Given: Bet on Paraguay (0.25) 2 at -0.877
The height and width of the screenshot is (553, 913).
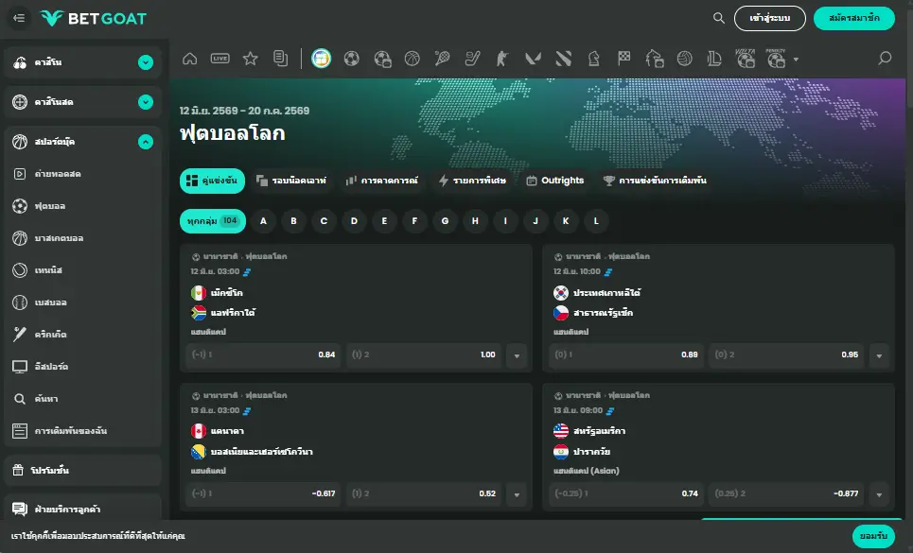Looking at the screenshot, I should 786,493.
